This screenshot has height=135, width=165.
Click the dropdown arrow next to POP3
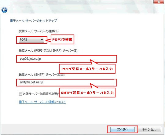click(42, 40)
